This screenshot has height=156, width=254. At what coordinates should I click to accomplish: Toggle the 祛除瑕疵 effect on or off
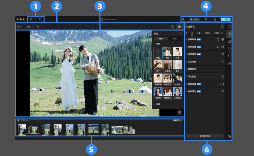pos(223,40)
